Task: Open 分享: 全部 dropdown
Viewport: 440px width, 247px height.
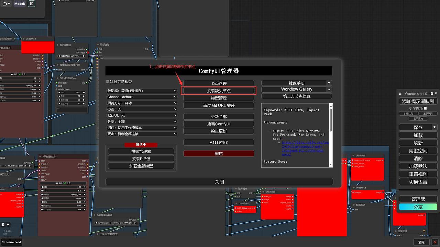Action: (x=142, y=121)
